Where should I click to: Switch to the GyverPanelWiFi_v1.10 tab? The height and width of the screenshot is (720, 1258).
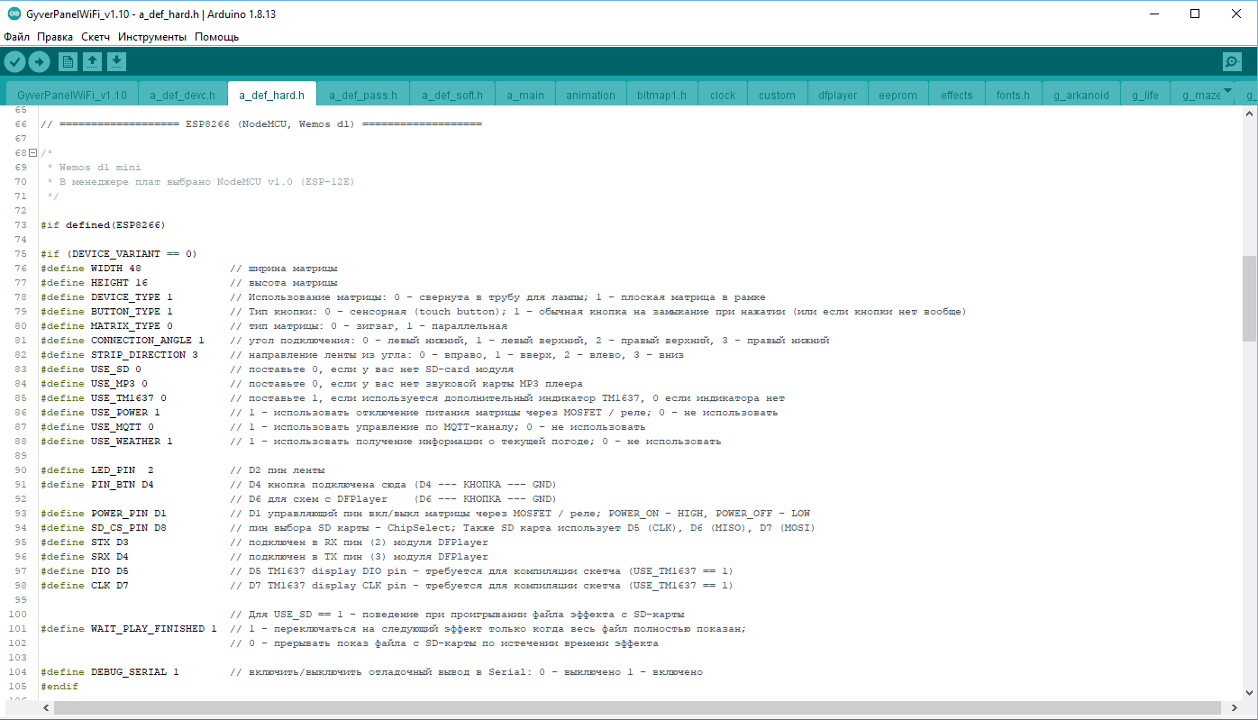click(x=72, y=95)
